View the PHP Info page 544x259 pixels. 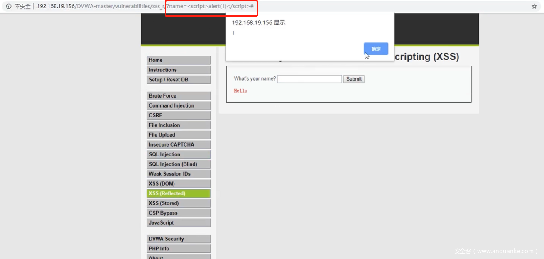pos(179,249)
